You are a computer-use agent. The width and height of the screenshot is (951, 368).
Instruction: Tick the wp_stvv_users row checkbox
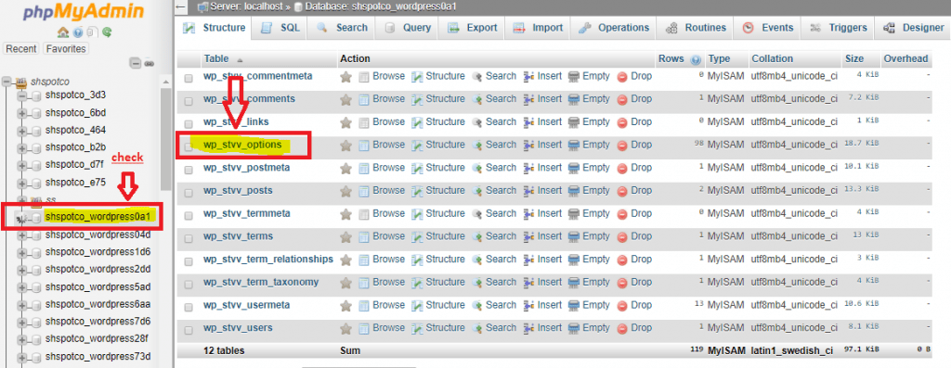(x=189, y=330)
